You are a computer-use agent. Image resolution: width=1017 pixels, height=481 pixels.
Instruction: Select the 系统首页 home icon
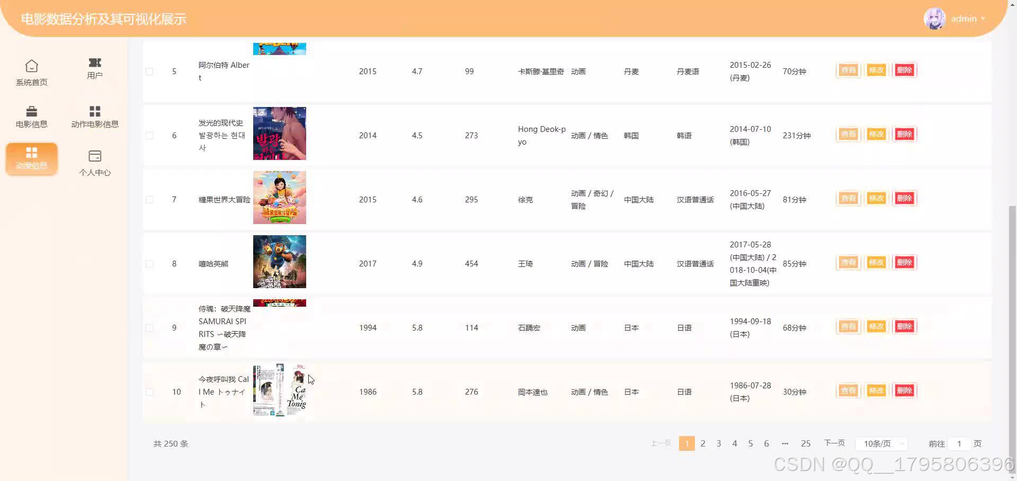point(31,65)
